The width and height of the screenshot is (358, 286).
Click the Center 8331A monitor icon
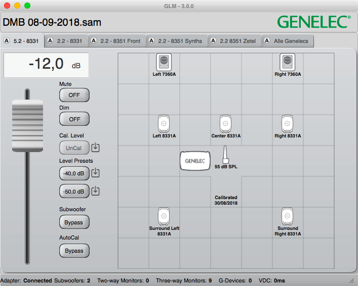[x=225, y=124]
